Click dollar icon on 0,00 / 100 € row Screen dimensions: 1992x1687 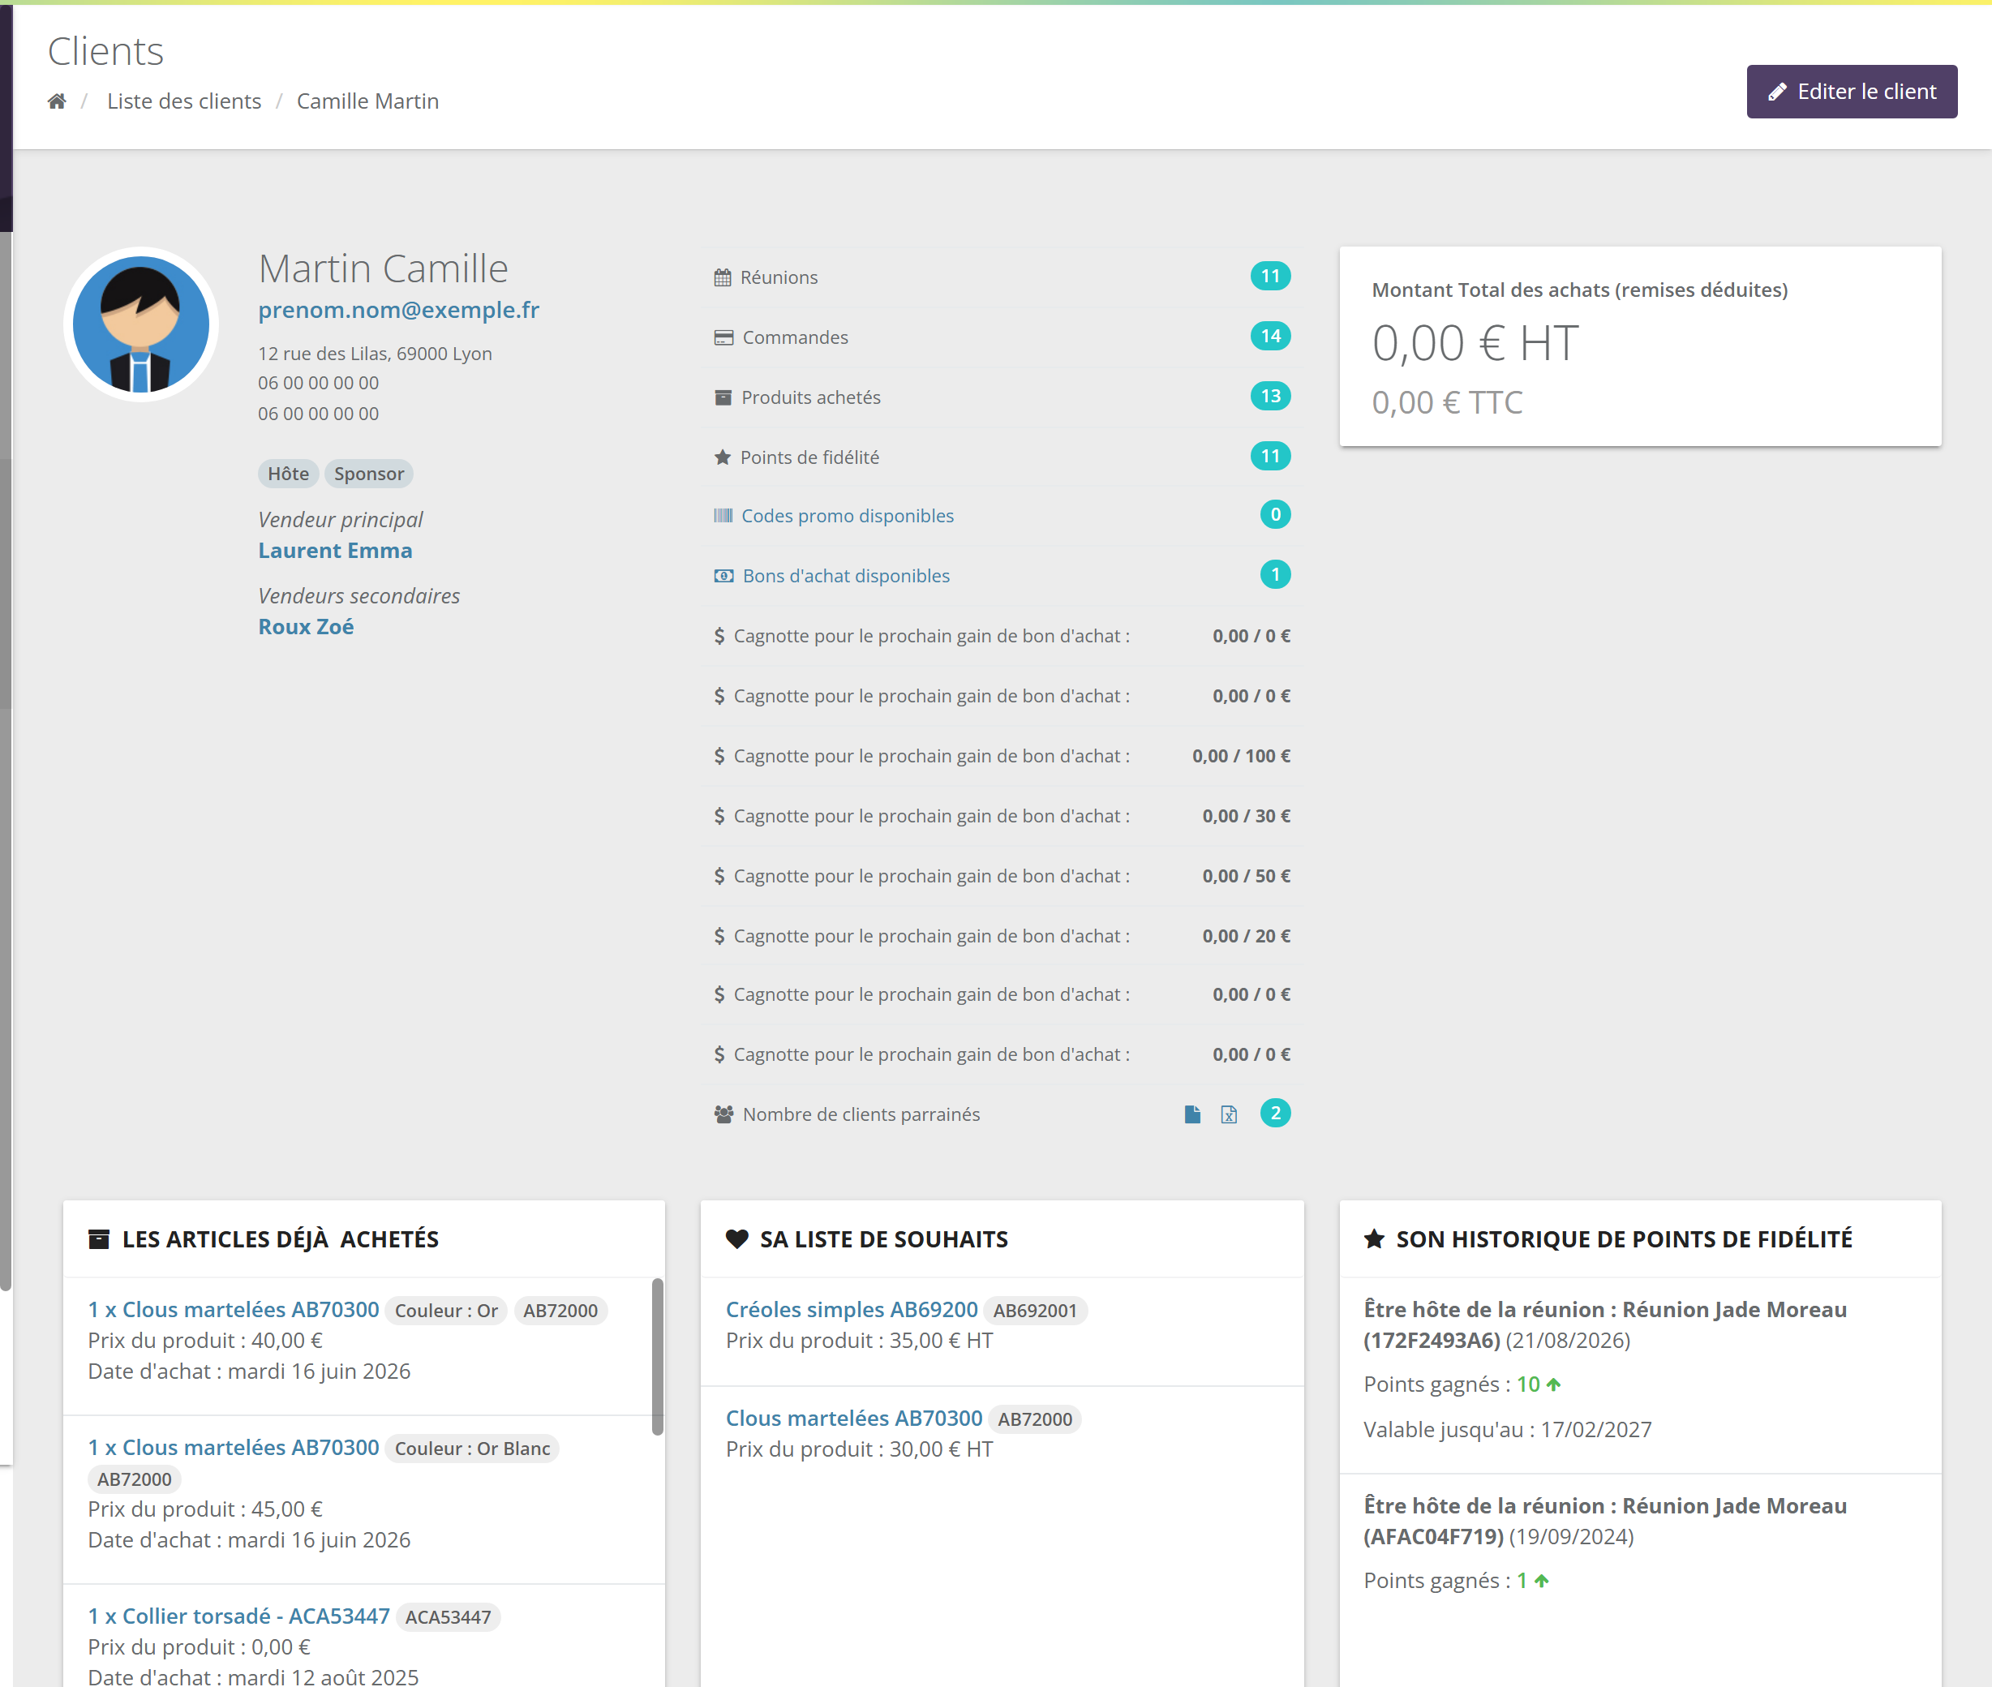719,756
